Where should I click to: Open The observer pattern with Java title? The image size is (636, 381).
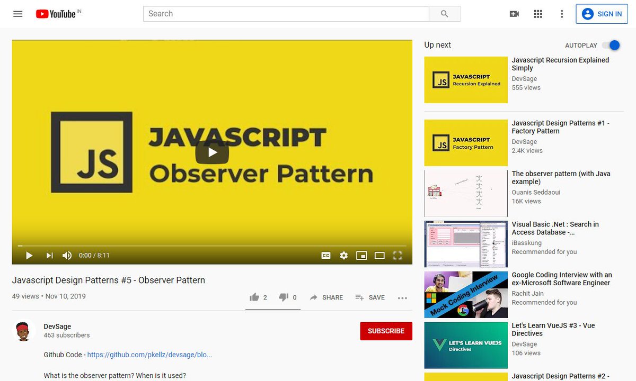(x=561, y=178)
